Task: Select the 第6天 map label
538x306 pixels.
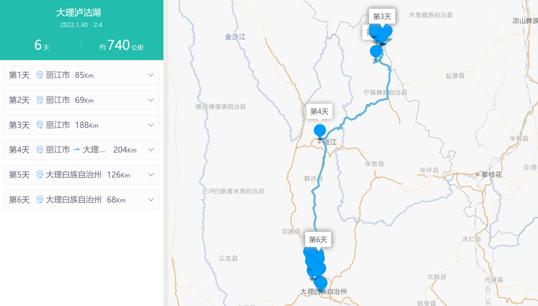Action: tap(318, 240)
